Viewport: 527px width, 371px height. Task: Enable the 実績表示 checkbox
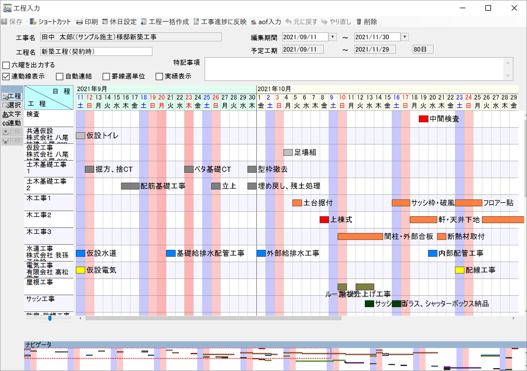tap(159, 76)
